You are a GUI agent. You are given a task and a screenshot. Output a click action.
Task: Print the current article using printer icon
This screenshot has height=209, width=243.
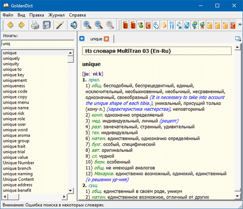[x=35, y=25]
